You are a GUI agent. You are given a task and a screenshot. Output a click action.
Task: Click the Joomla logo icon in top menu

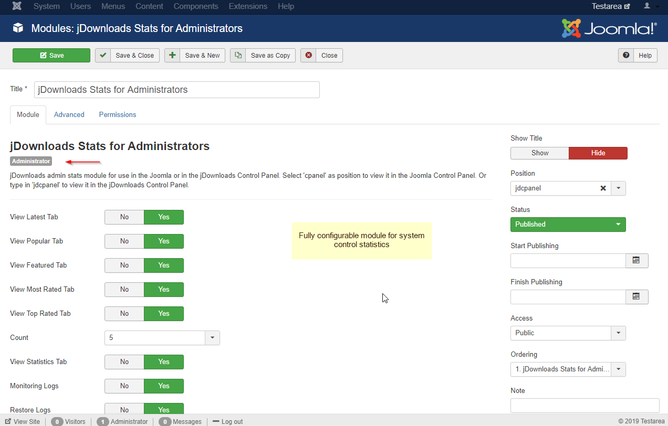17,6
